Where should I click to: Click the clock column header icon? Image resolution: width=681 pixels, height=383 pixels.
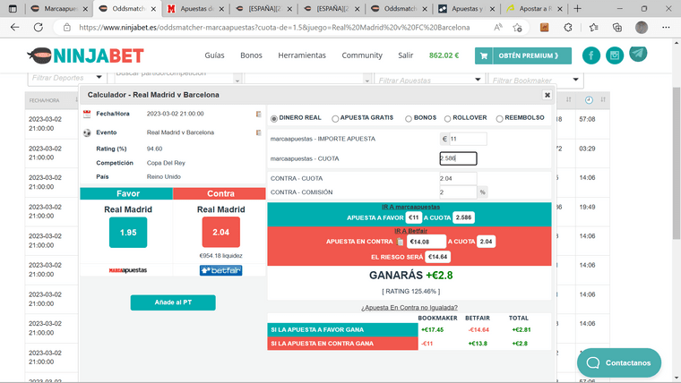tap(589, 100)
